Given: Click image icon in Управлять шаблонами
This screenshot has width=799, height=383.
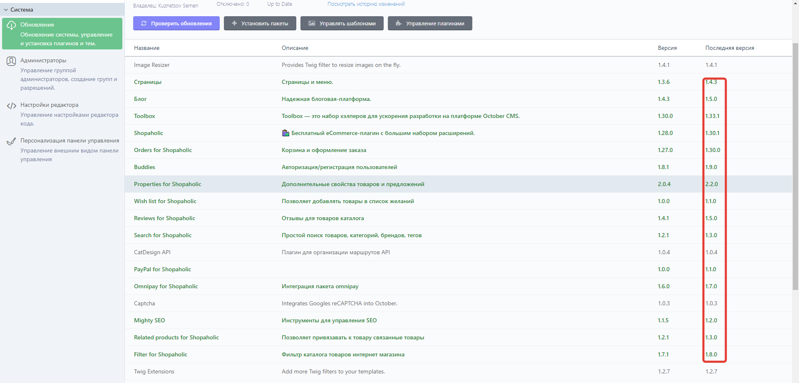Looking at the screenshot, I should [x=312, y=23].
